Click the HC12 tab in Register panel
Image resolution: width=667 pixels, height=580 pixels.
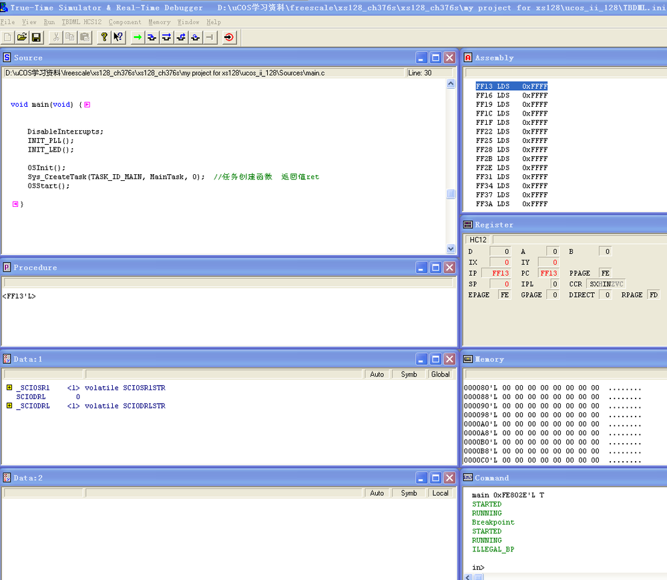click(478, 240)
